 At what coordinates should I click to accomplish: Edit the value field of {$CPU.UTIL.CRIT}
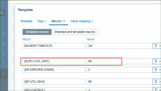pos(120,61)
